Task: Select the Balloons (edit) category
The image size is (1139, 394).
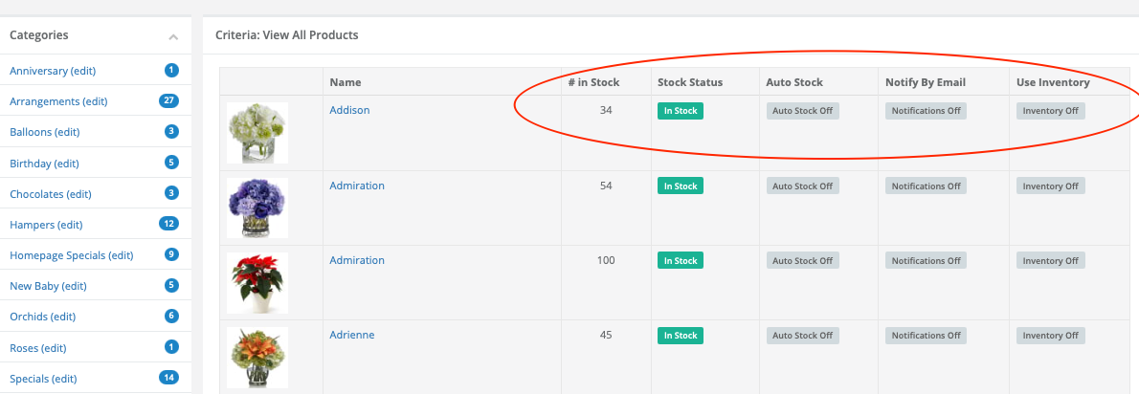Action: point(44,132)
